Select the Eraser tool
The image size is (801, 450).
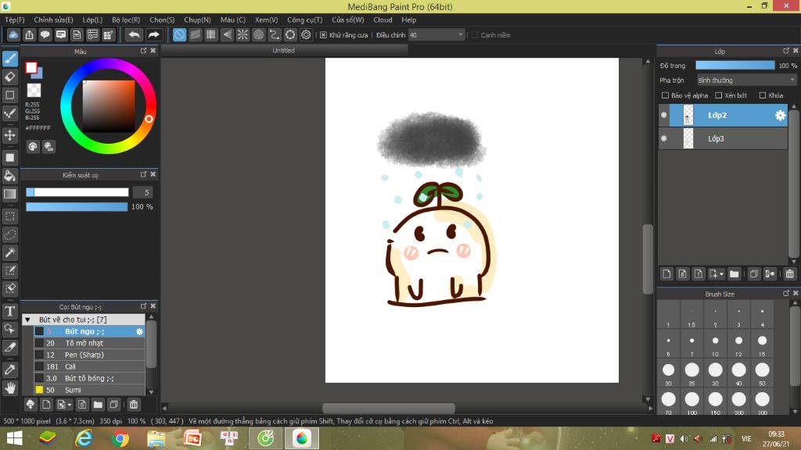pyautogui.click(x=9, y=77)
